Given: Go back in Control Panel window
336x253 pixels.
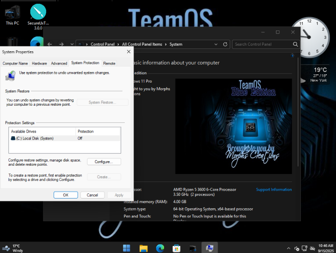Looking at the screenshot, I should pos(50,44).
